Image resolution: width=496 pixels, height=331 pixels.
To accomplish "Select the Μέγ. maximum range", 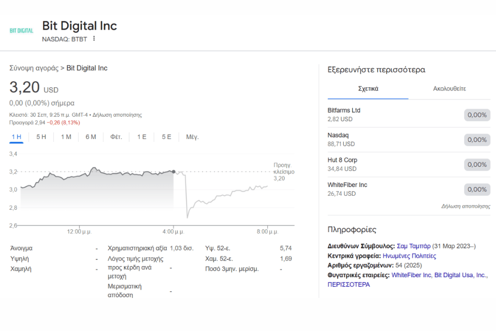I will point(192,137).
